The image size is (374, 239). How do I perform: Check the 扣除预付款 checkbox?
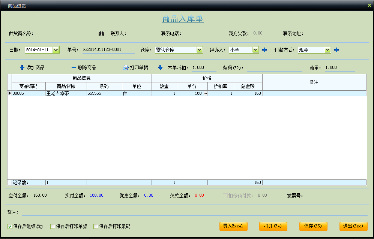[225, 196]
